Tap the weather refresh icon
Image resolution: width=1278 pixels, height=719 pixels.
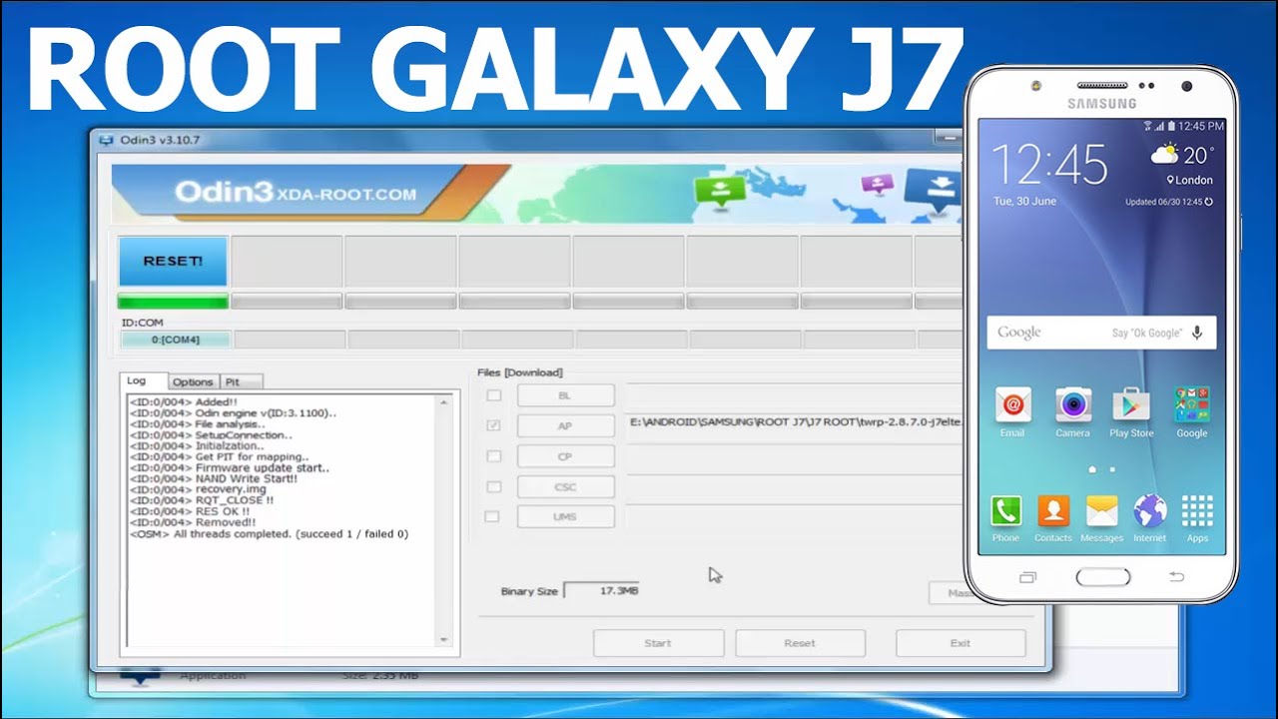point(1208,202)
